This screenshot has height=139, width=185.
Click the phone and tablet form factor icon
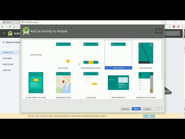(x=159, y=31)
